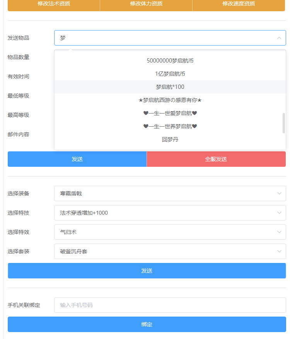Choose the 1亿梦启航币 option
290x339 pixels.
click(170, 74)
